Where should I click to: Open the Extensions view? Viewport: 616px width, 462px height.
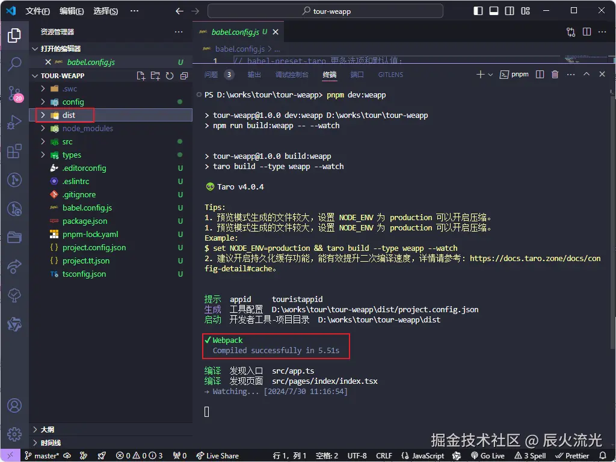(x=14, y=151)
